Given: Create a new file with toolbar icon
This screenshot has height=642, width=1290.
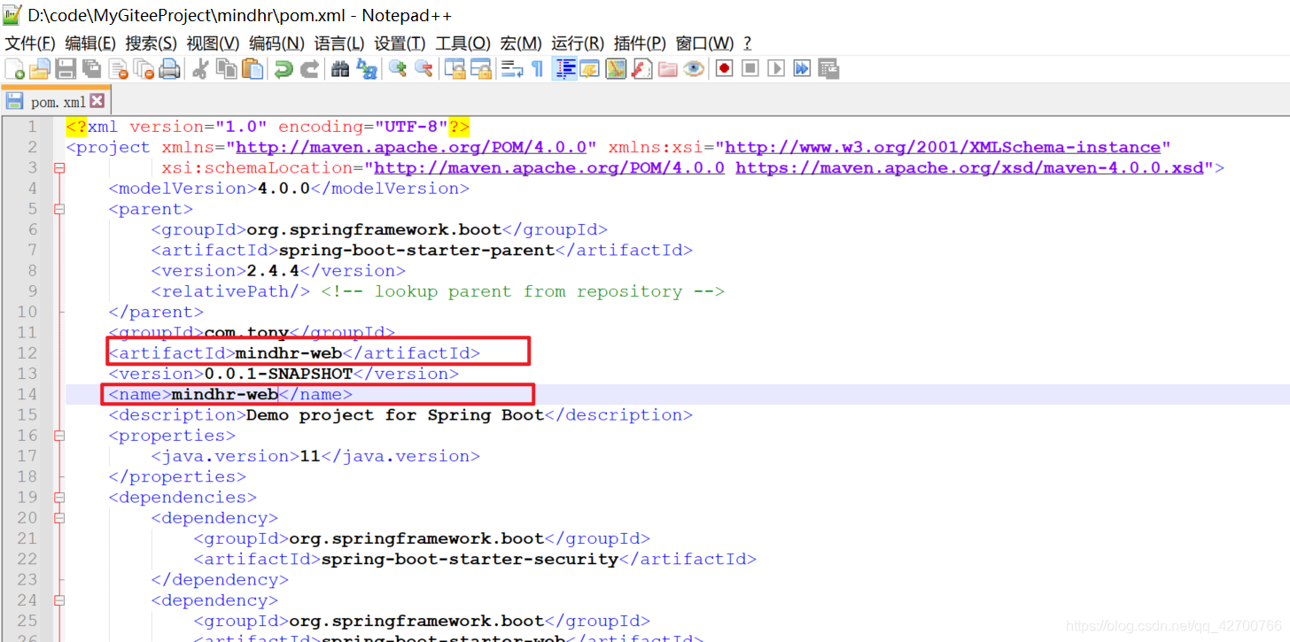Looking at the screenshot, I should pyautogui.click(x=14, y=69).
